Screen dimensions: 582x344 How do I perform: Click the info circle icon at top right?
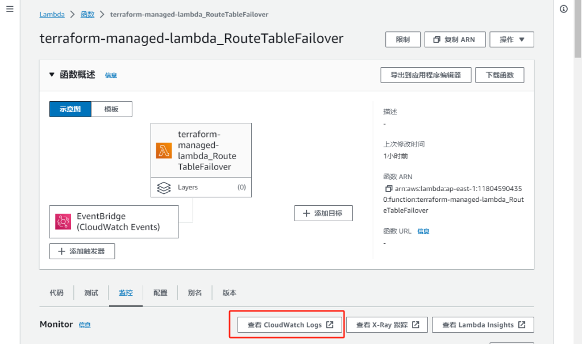pos(563,9)
